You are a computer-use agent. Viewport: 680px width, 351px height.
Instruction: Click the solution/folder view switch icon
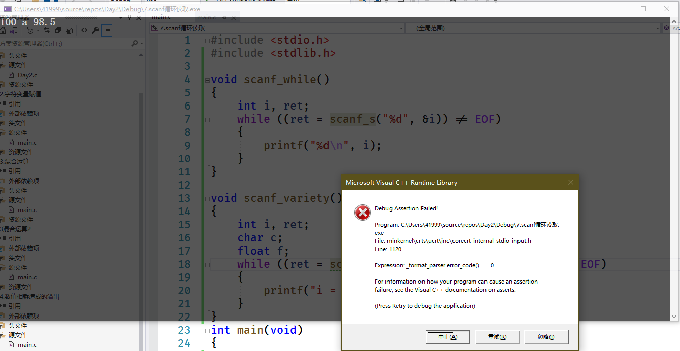coord(14,30)
